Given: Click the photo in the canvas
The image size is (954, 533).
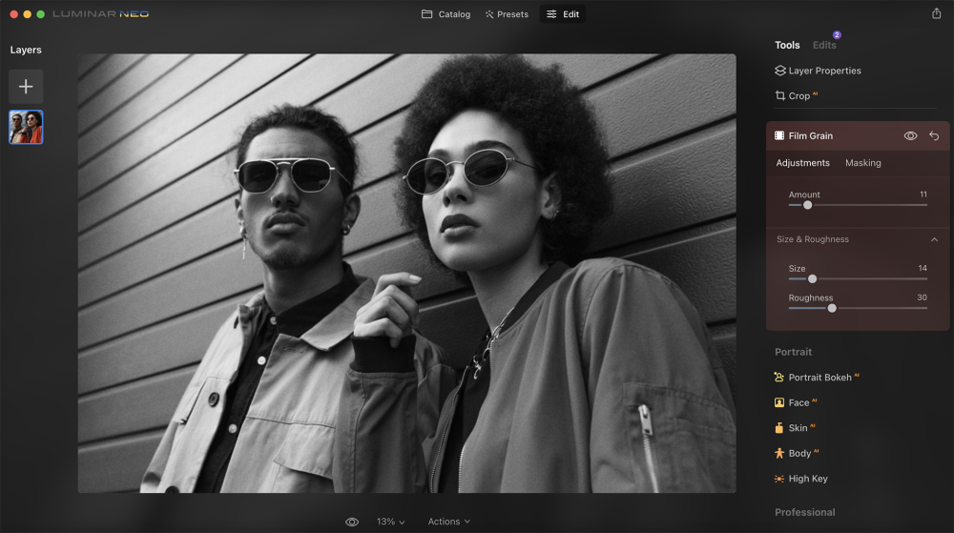Looking at the screenshot, I should (406, 274).
